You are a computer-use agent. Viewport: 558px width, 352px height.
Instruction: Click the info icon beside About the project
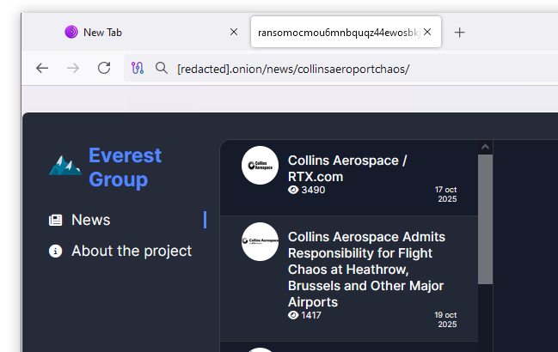tap(56, 251)
